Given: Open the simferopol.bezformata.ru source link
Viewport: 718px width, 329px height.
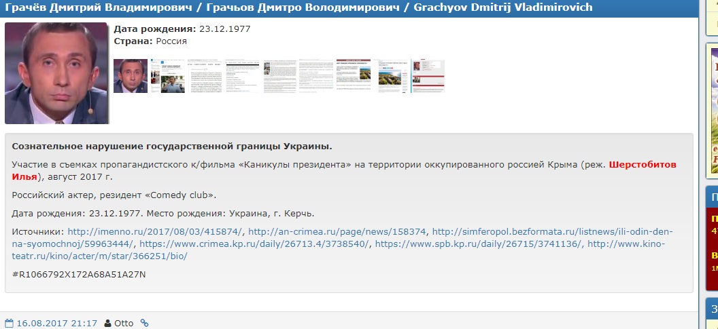Looking at the screenshot, I should click(552, 232).
